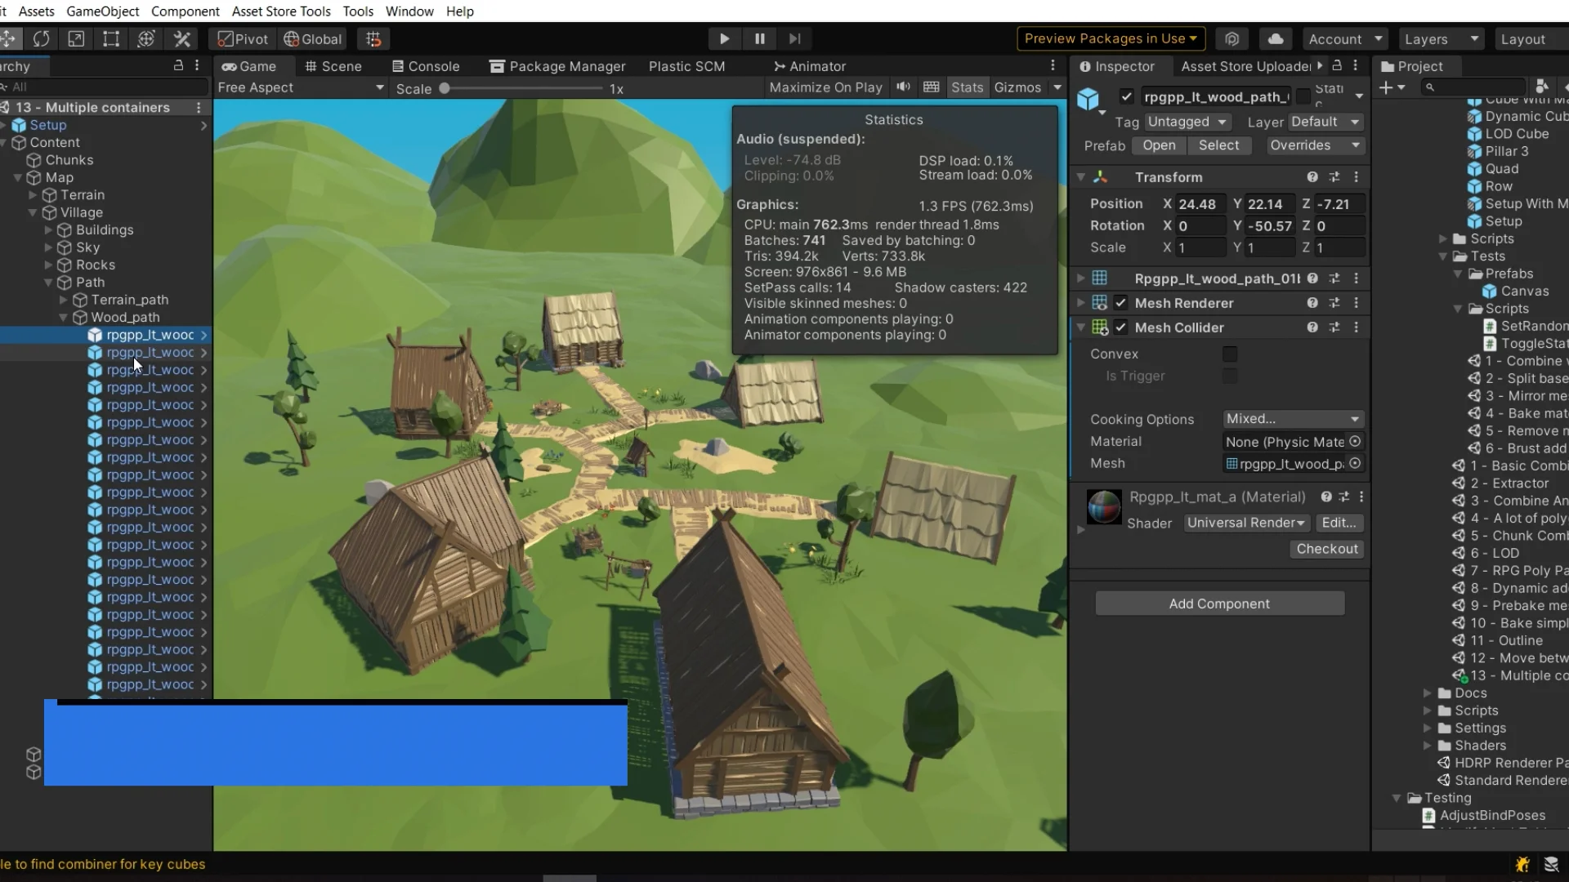Open the Available Custom Editor Tools
The image size is (1569, 882).
click(x=181, y=38)
